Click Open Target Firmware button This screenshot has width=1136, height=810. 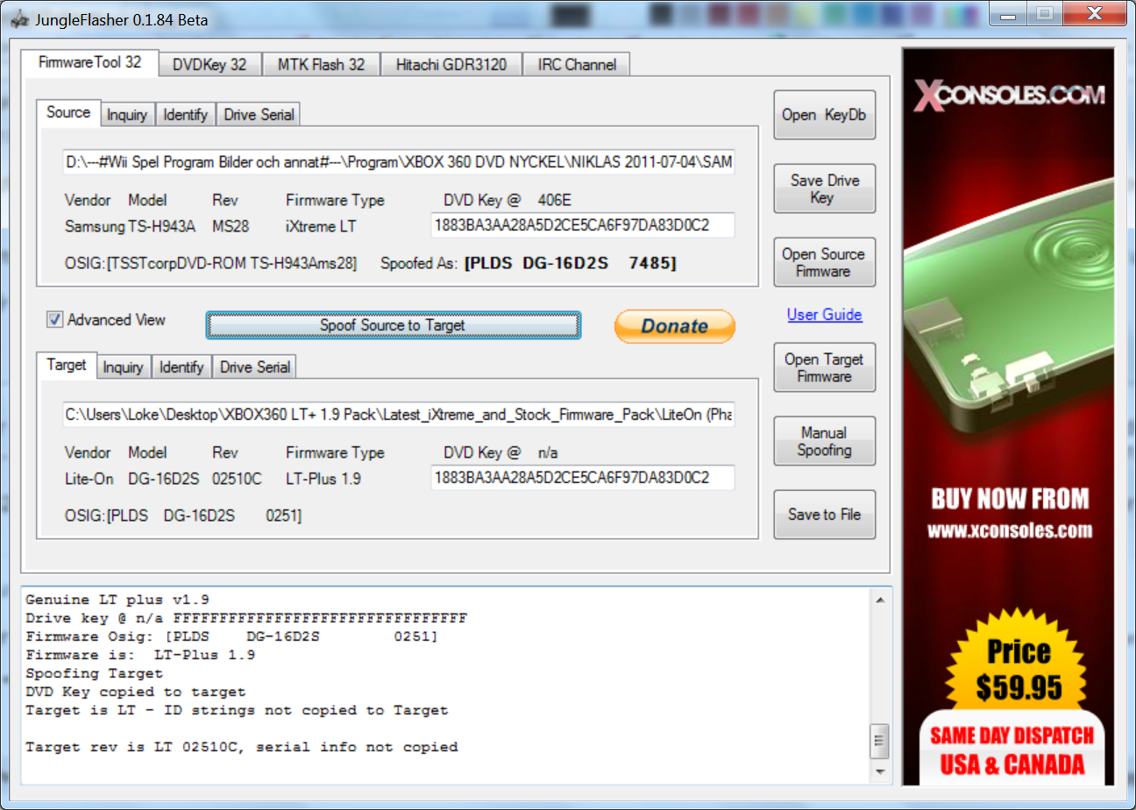tap(824, 367)
